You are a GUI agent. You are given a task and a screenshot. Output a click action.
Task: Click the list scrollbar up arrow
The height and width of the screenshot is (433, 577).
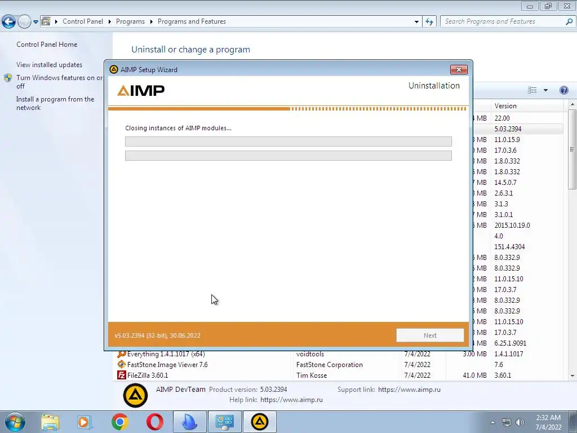(x=572, y=105)
